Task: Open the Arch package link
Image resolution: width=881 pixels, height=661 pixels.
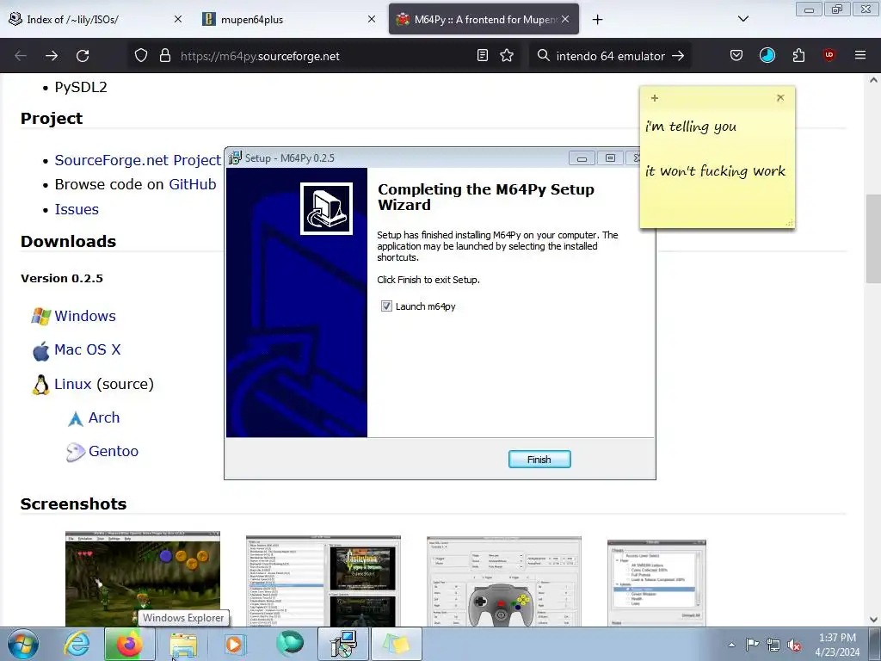Action: pyautogui.click(x=104, y=417)
